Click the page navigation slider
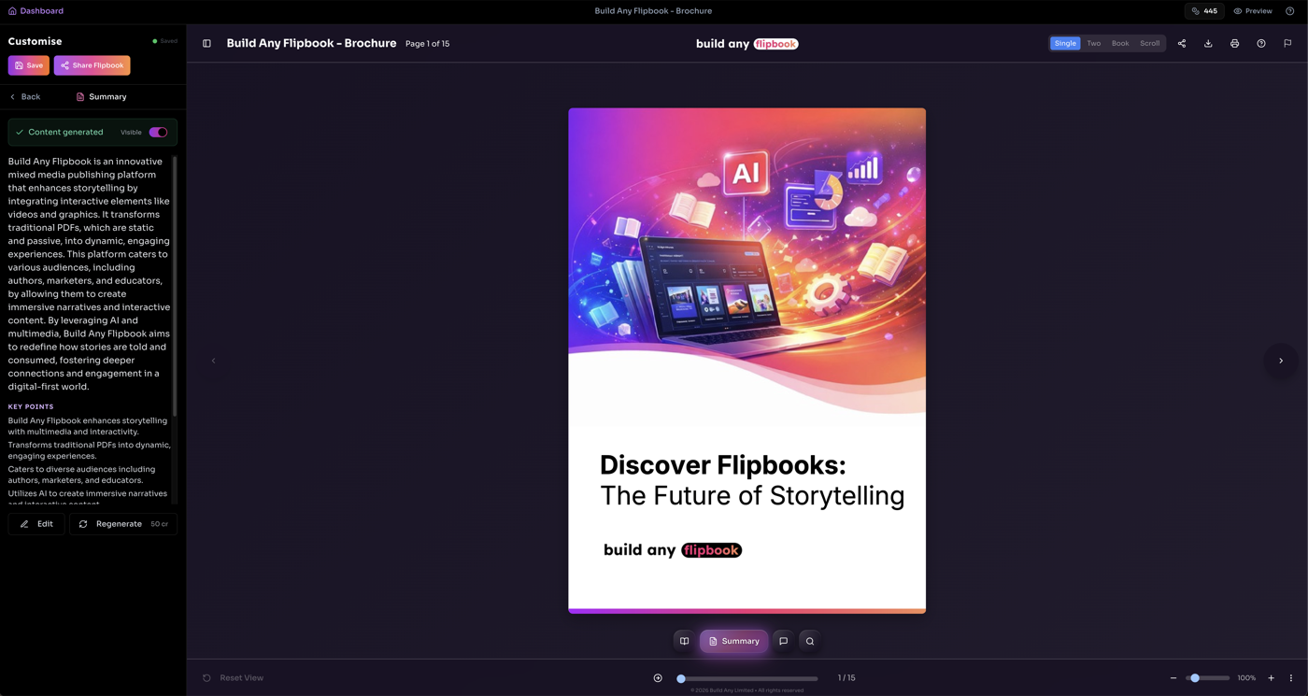 point(747,679)
